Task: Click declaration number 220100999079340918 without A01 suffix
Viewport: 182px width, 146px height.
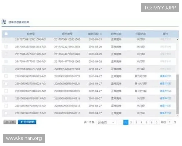Action: tap(67, 106)
